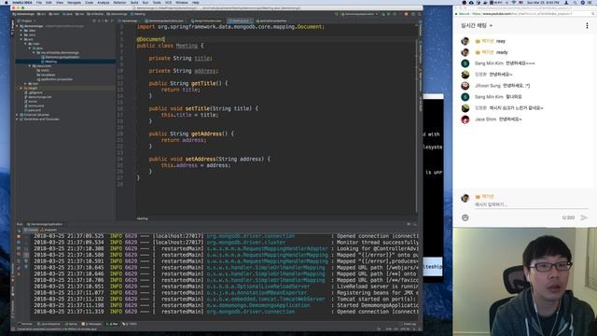Collapse the src folder in the project tree

pyautogui.click(x=21, y=39)
